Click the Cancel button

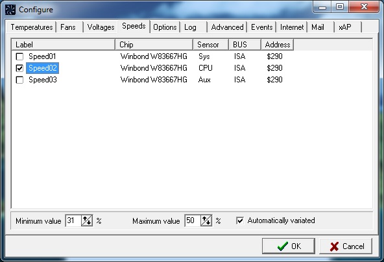click(346, 246)
